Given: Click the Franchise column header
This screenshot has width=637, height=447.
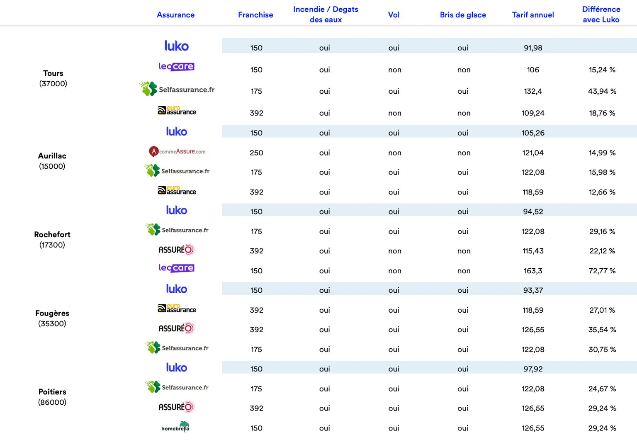Looking at the screenshot, I should [255, 15].
